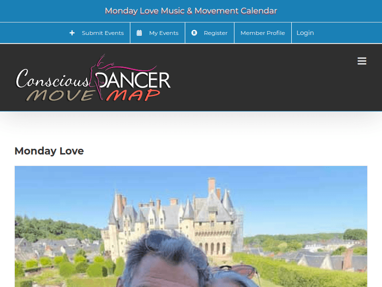Image resolution: width=382 pixels, height=287 pixels.
Task: Select the Monday Love page heading
Action: pyautogui.click(x=49, y=151)
